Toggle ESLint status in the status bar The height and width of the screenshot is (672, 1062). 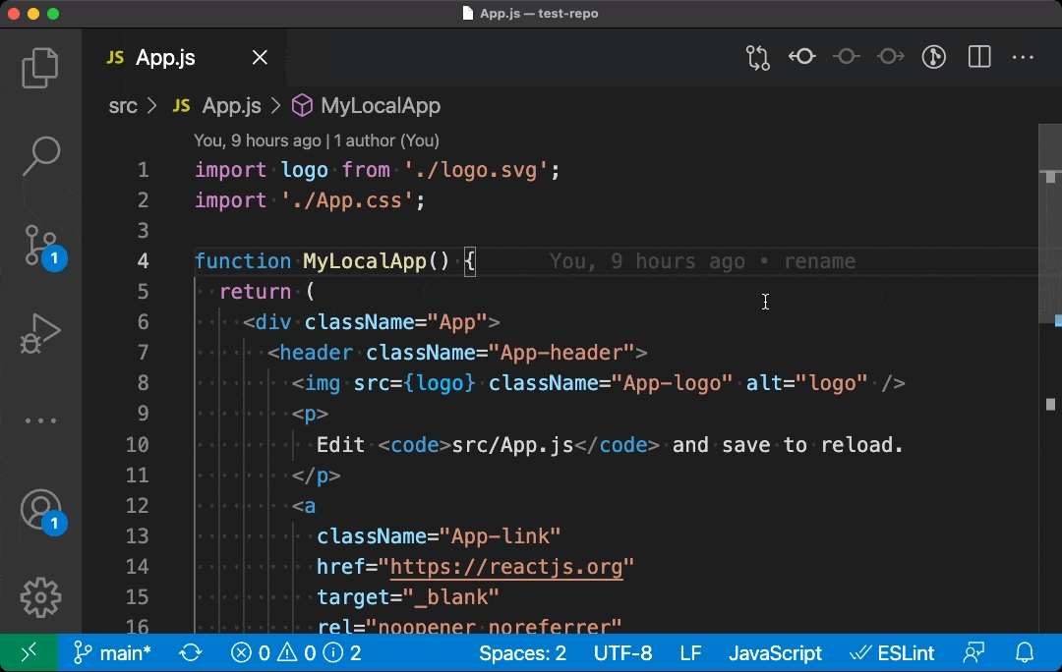(x=892, y=652)
